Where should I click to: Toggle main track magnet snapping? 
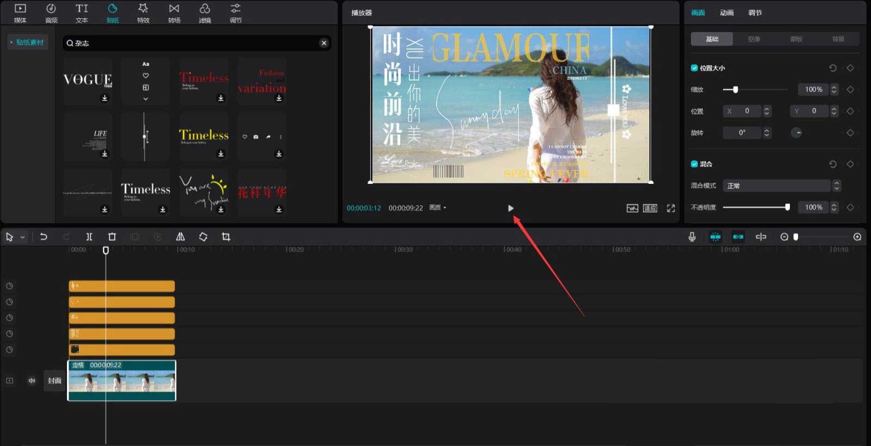[x=715, y=237]
